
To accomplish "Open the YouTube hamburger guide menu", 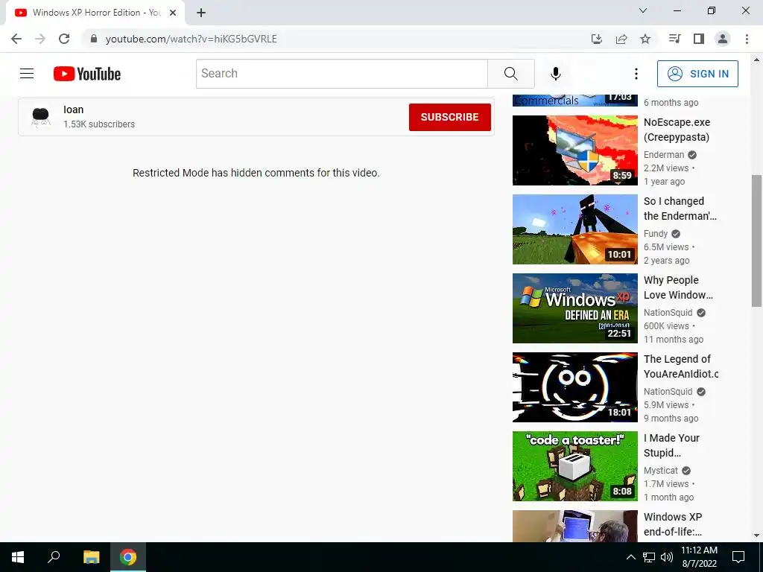I will pyautogui.click(x=27, y=74).
